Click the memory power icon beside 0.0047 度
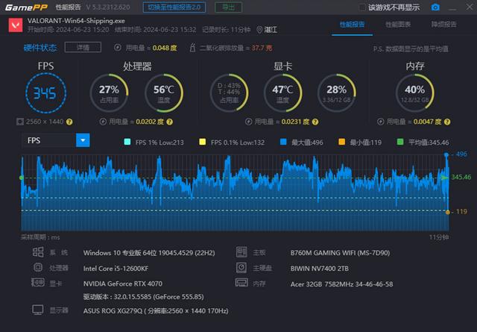Image resolution: width=477 pixels, height=332 pixels. pos(381,122)
